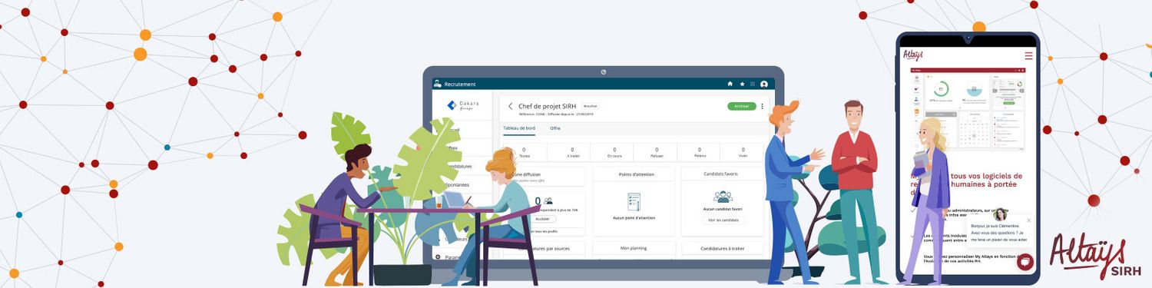Open the apps grid icon in header
Screen dimensions: 1152x288
pyautogui.click(x=753, y=84)
